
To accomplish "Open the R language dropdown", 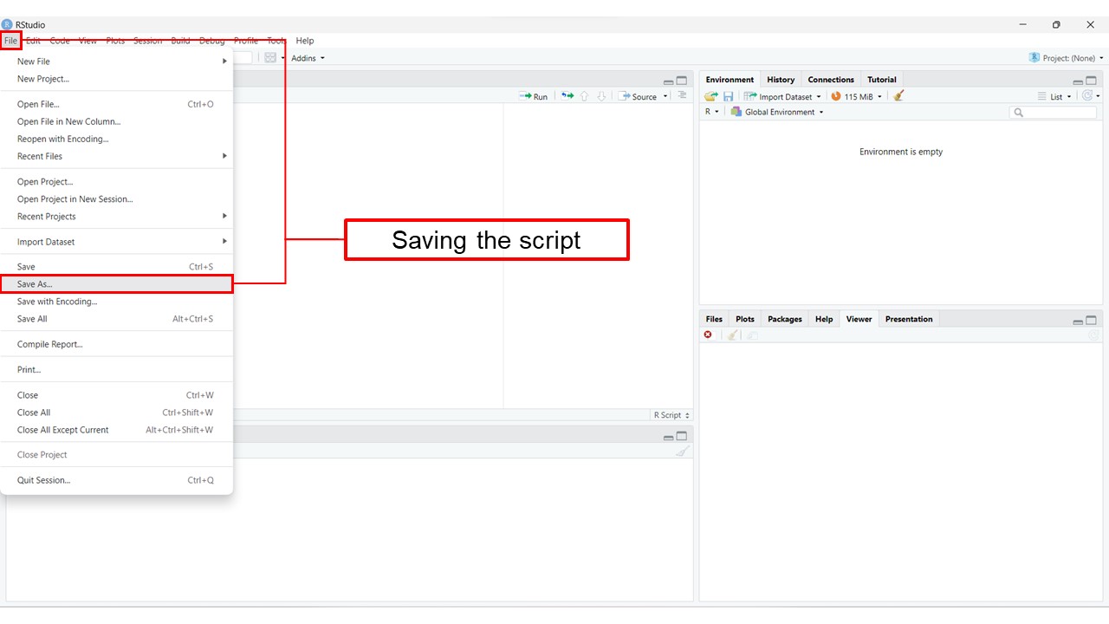I will (x=711, y=112).
